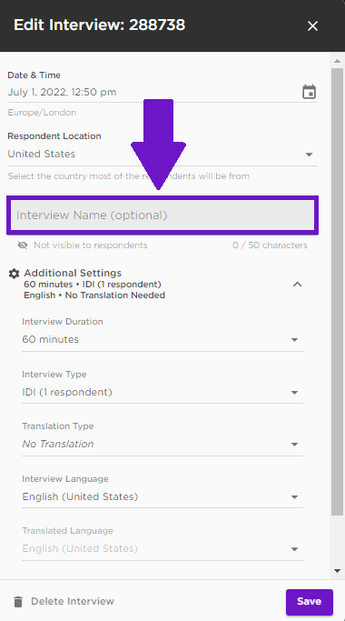Click the Additional Settings heading text
The width and height of the screenshot is (345, 621).
coord(73,273)
